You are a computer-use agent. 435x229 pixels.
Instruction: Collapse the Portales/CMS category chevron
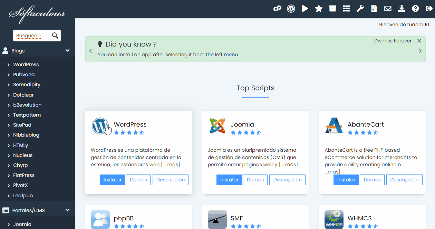(x=67, y=210)
